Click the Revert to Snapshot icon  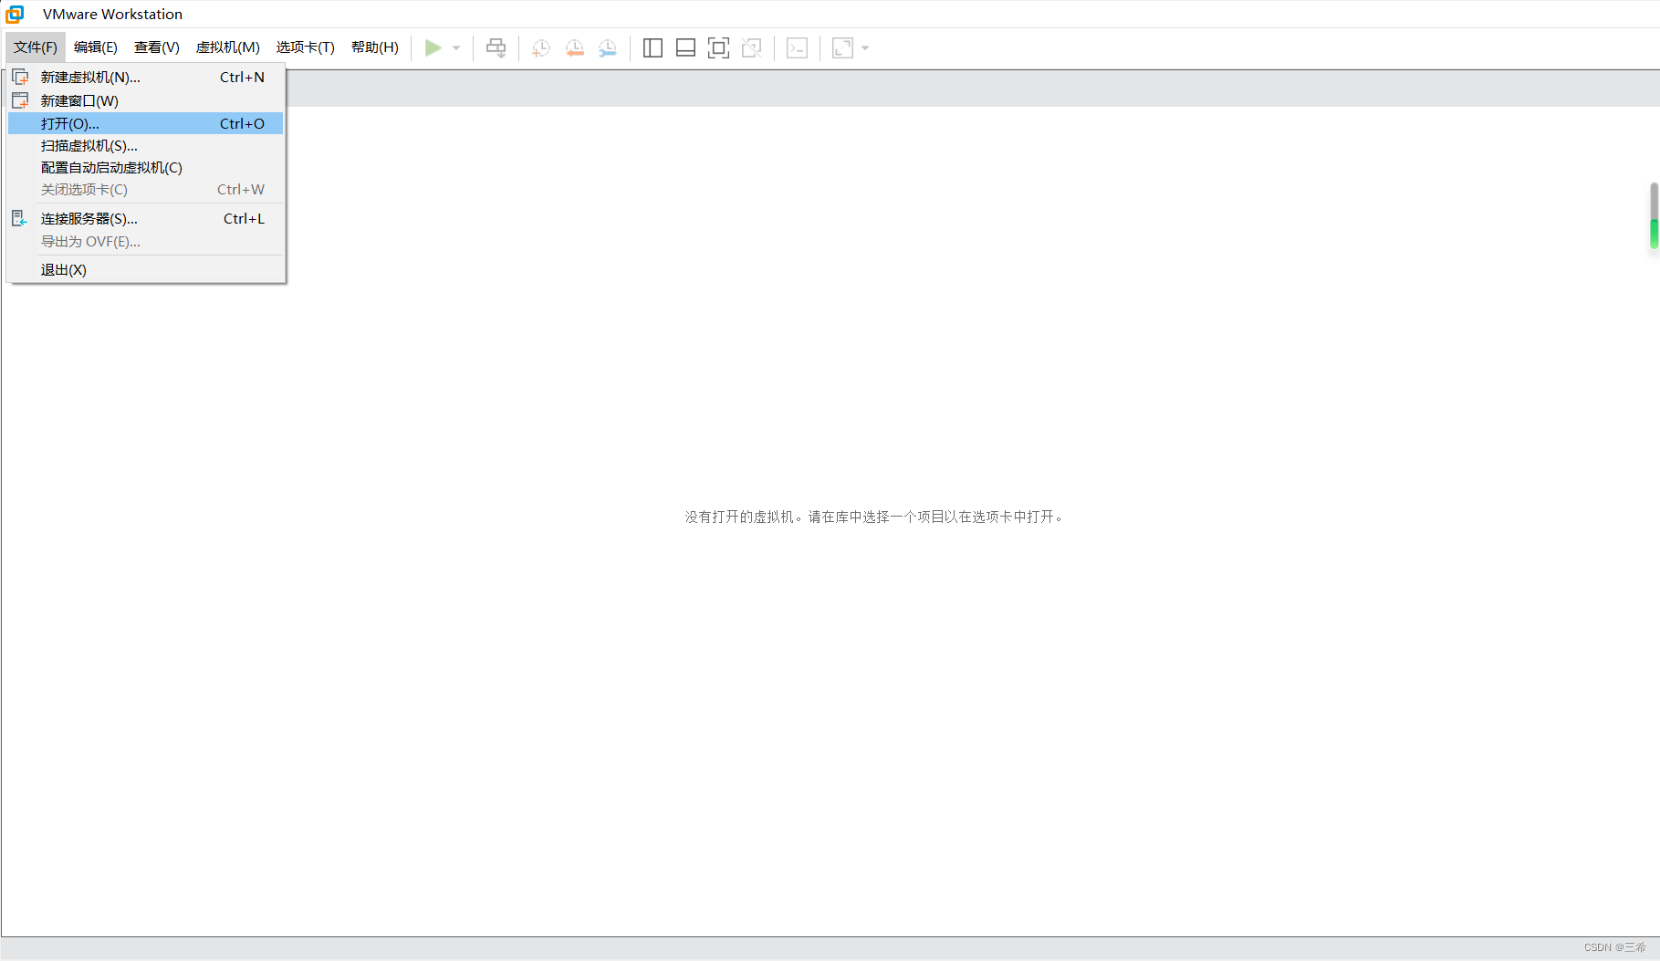[574, 47]
